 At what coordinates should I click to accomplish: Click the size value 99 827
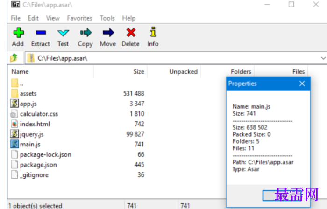tap(135, 134)
